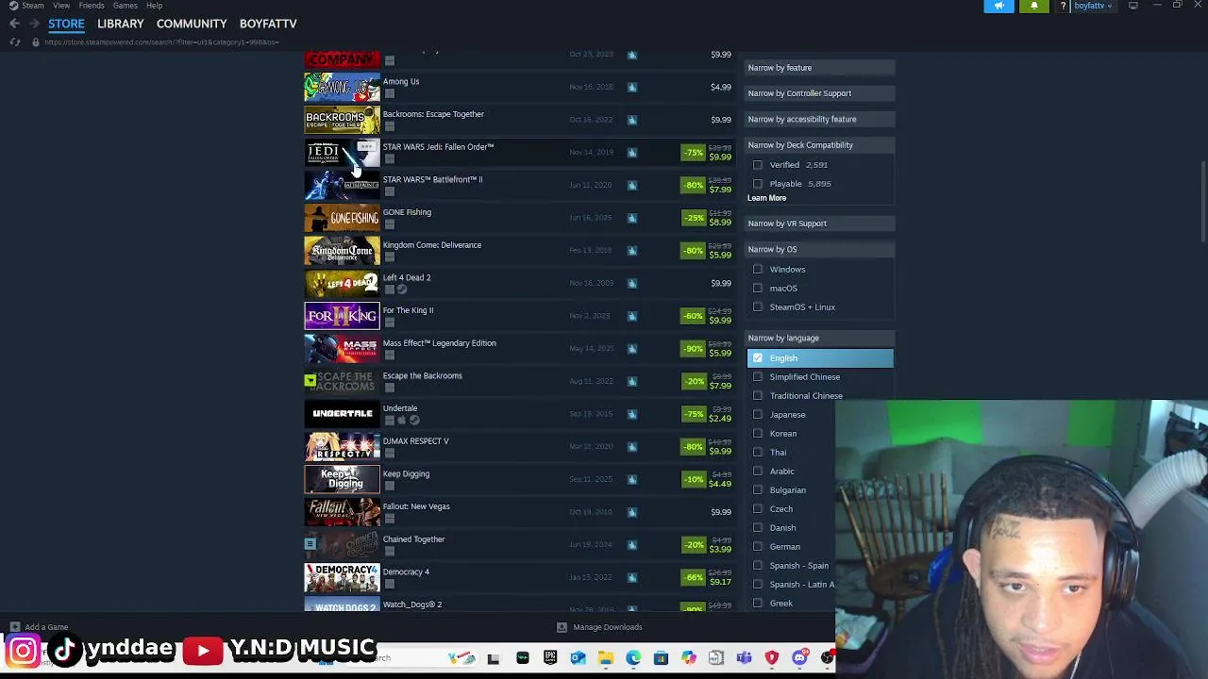Viewport: 1208px width, 679px height.
Task: Expand Narrow by feature section
Action: (820, 68)
